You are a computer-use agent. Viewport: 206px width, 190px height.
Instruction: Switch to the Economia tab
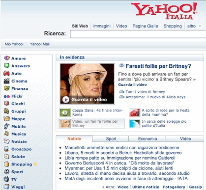pos(147,139)
